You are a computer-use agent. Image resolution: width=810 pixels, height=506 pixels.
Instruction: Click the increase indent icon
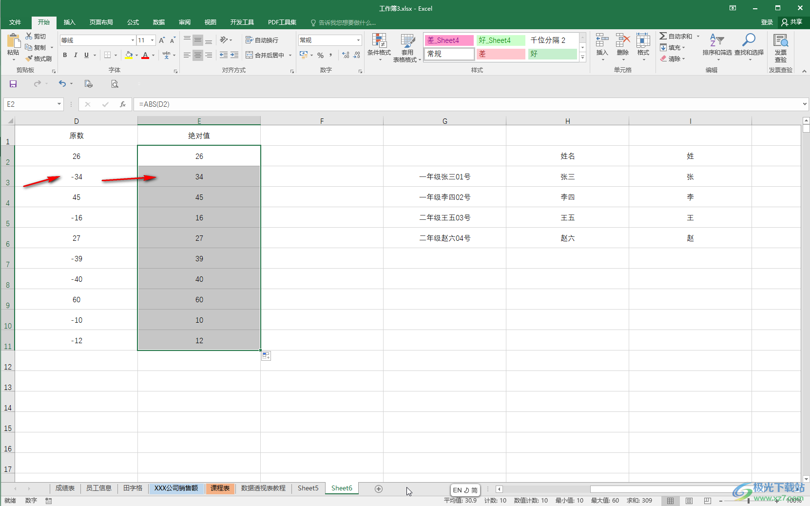[x=234, y=55]
